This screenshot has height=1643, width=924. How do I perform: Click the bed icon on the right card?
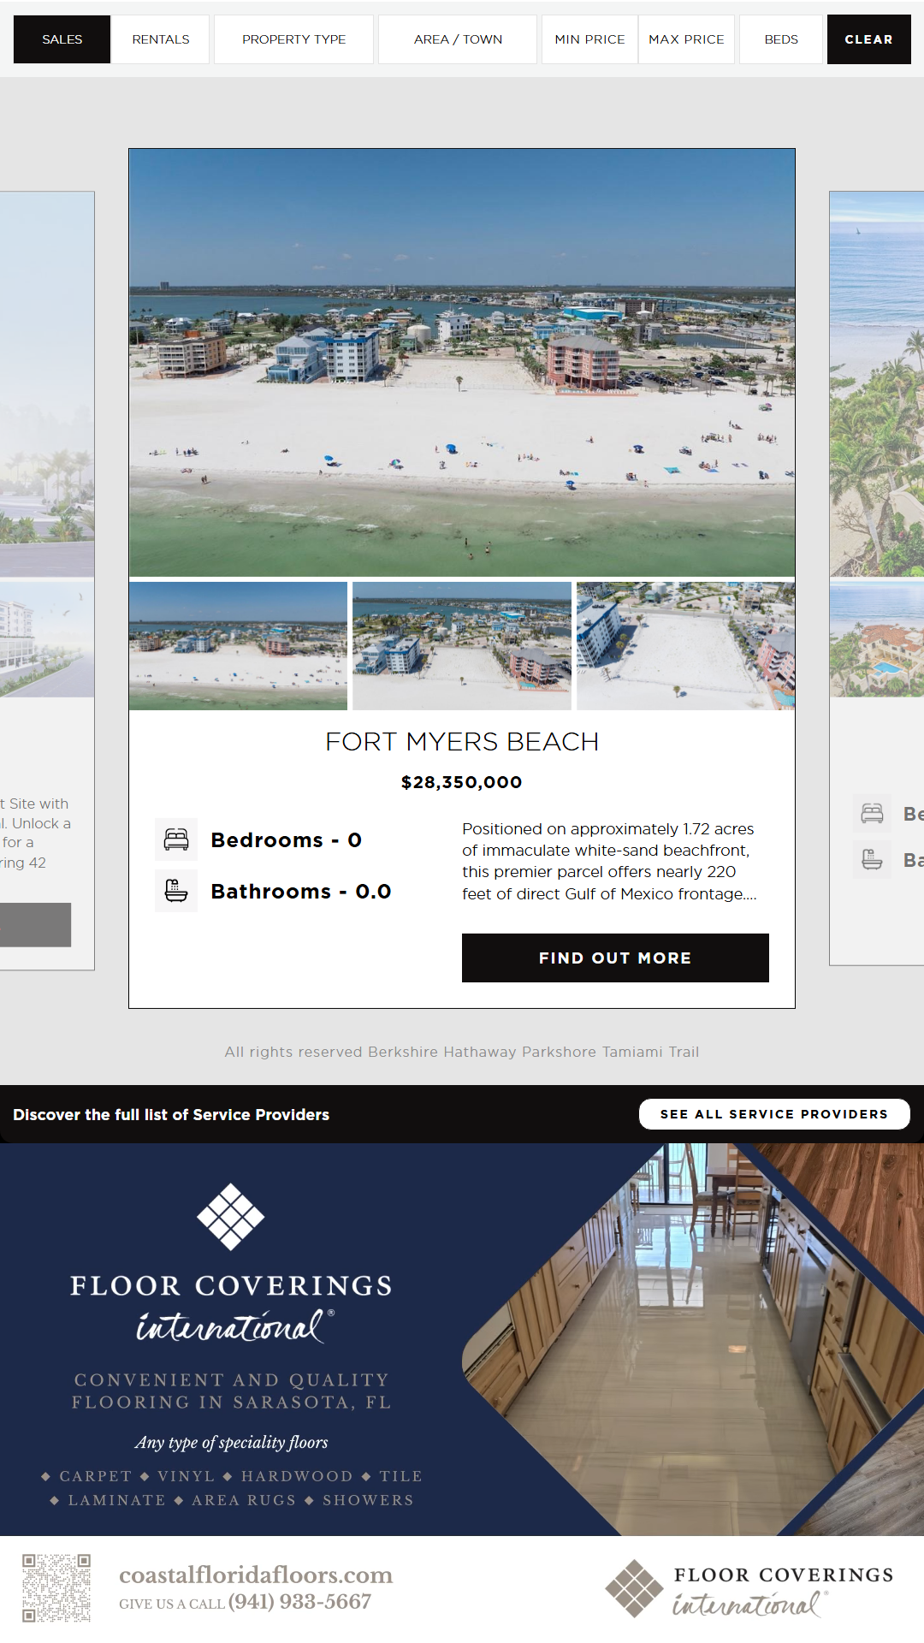(873, 813)
